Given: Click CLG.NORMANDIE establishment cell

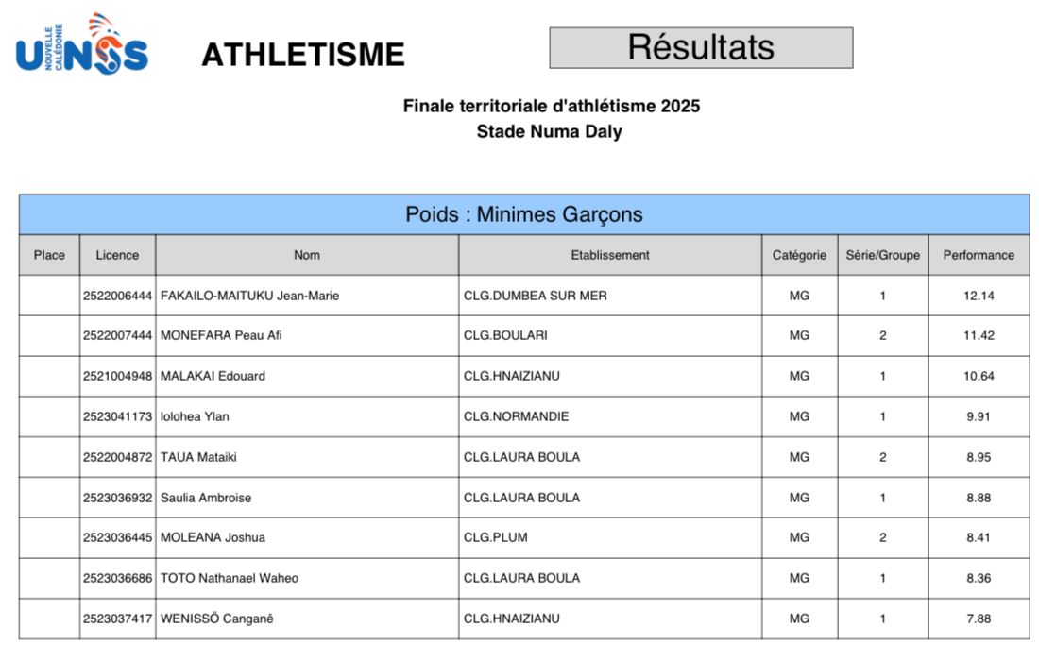Looking at the screenshot, I should tap(516, 416).
